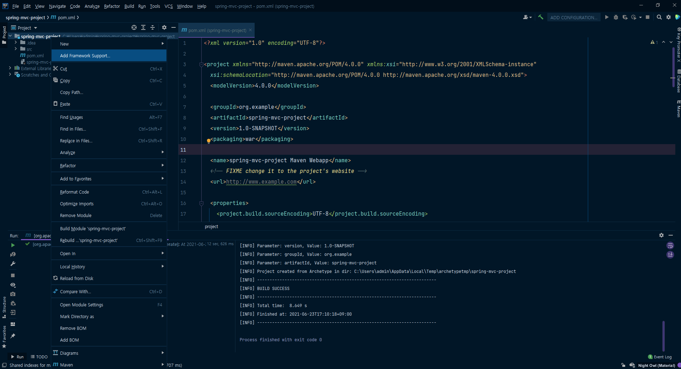This screenshot has width=681, height=369.
Task: Click the Run play icon in the top toolbar
Action: pos(607,17)
